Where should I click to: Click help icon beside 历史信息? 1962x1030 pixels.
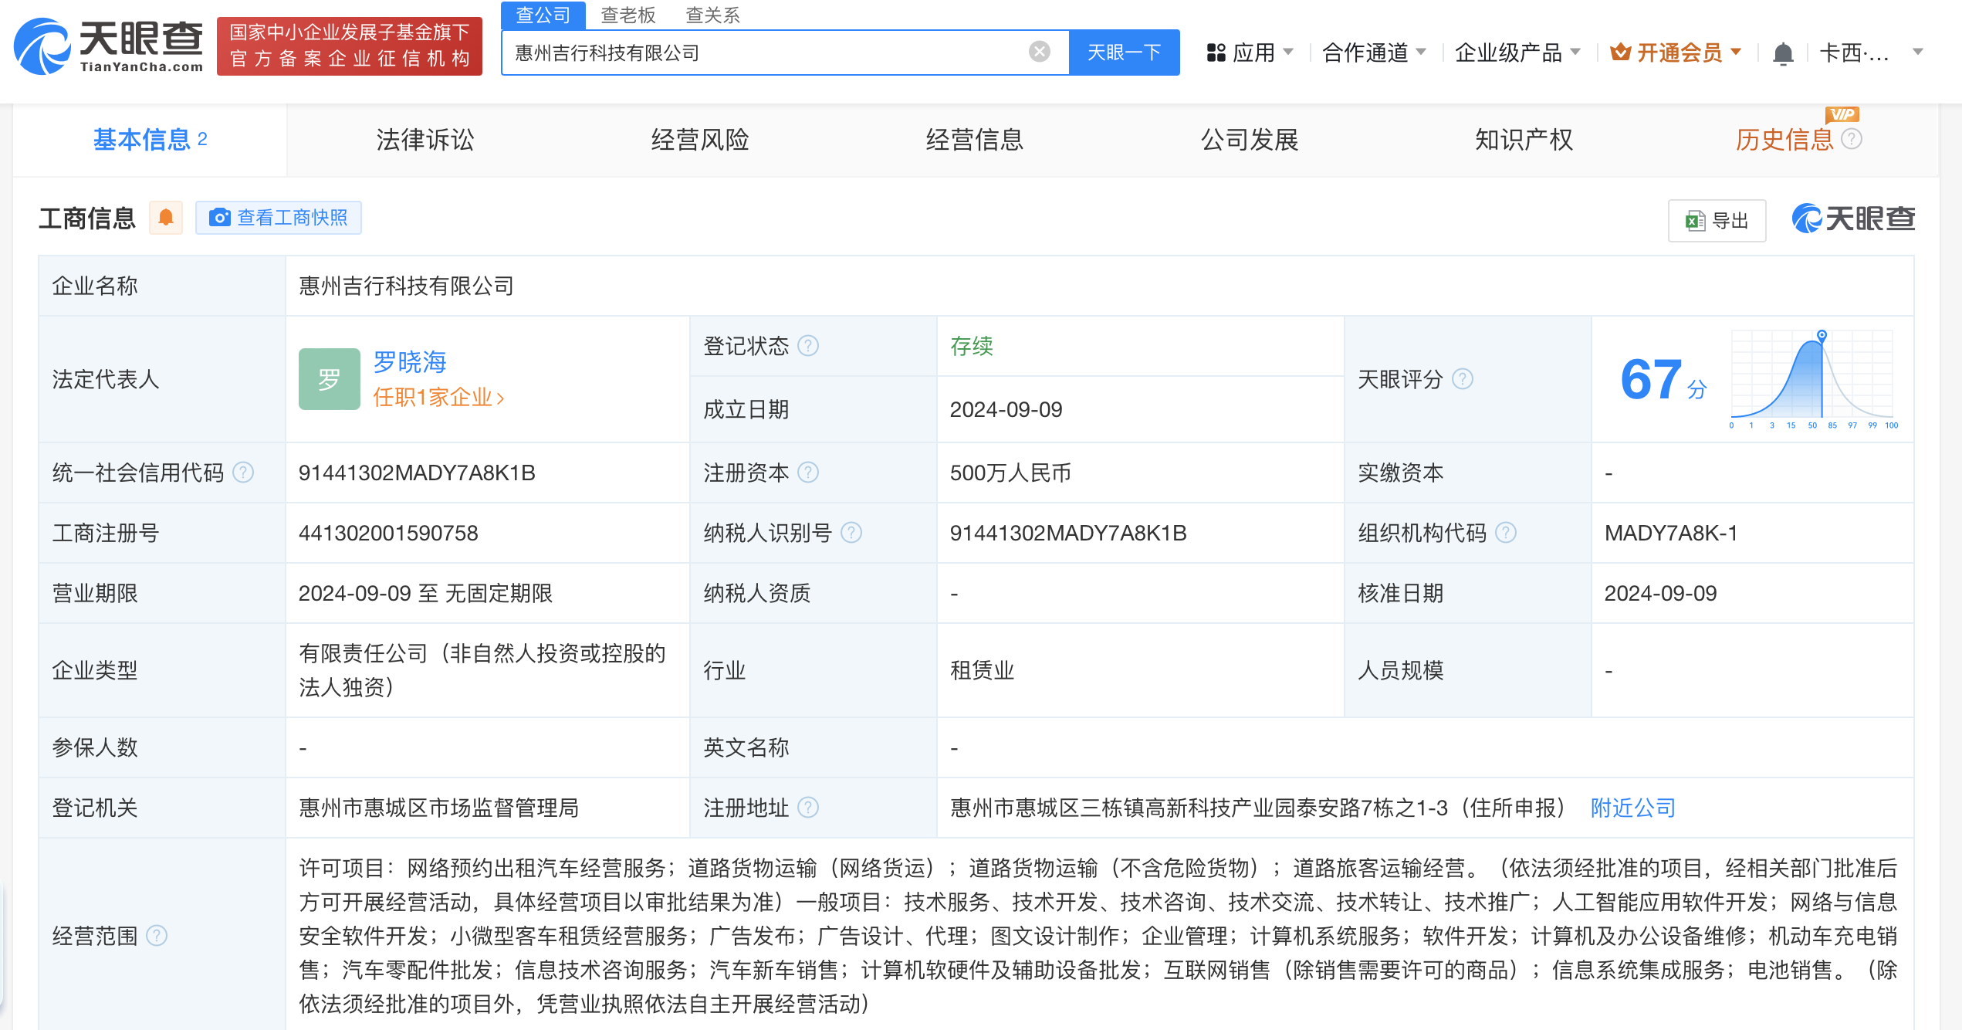click(x=1852, y=139)
